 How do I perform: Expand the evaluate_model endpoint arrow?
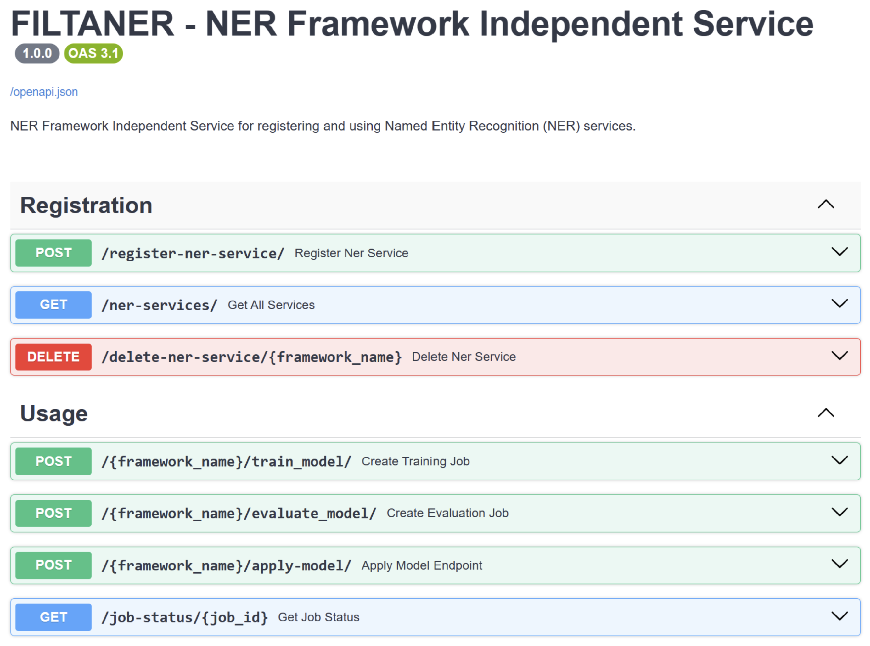coord(839,512)
